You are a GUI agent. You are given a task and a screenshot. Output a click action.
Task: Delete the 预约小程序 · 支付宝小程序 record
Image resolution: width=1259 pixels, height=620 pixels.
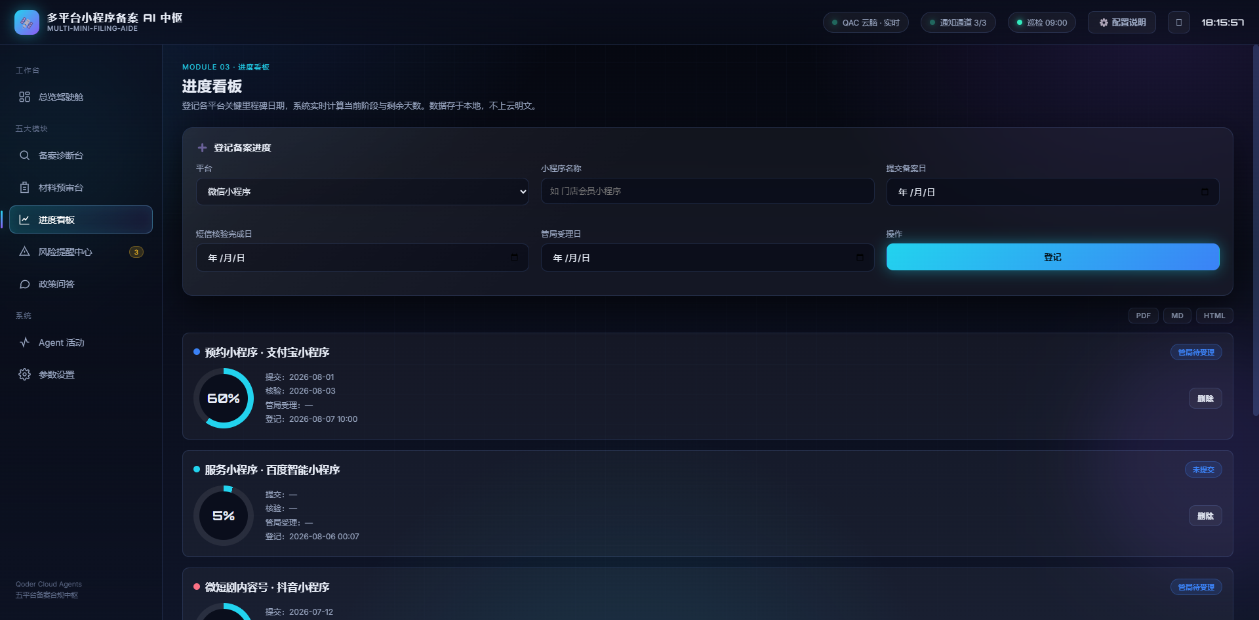tap(1205, 398)
